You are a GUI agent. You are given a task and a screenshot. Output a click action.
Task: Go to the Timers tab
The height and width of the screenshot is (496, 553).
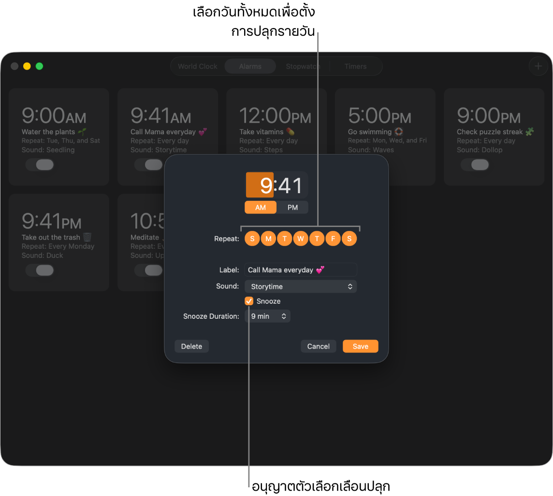[x=355, y=66]
